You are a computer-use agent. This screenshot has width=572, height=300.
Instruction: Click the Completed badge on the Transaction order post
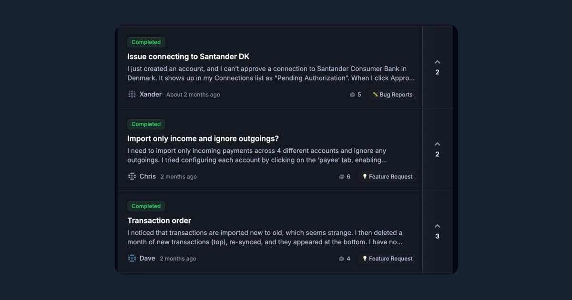146,206
